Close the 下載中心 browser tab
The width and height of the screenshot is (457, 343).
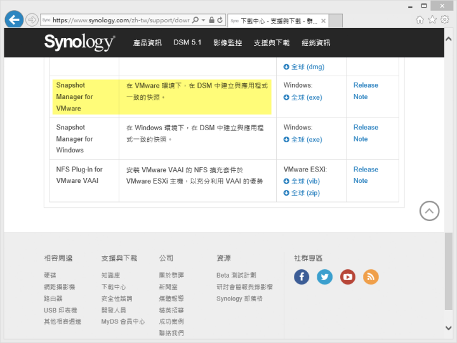(323, 21)
